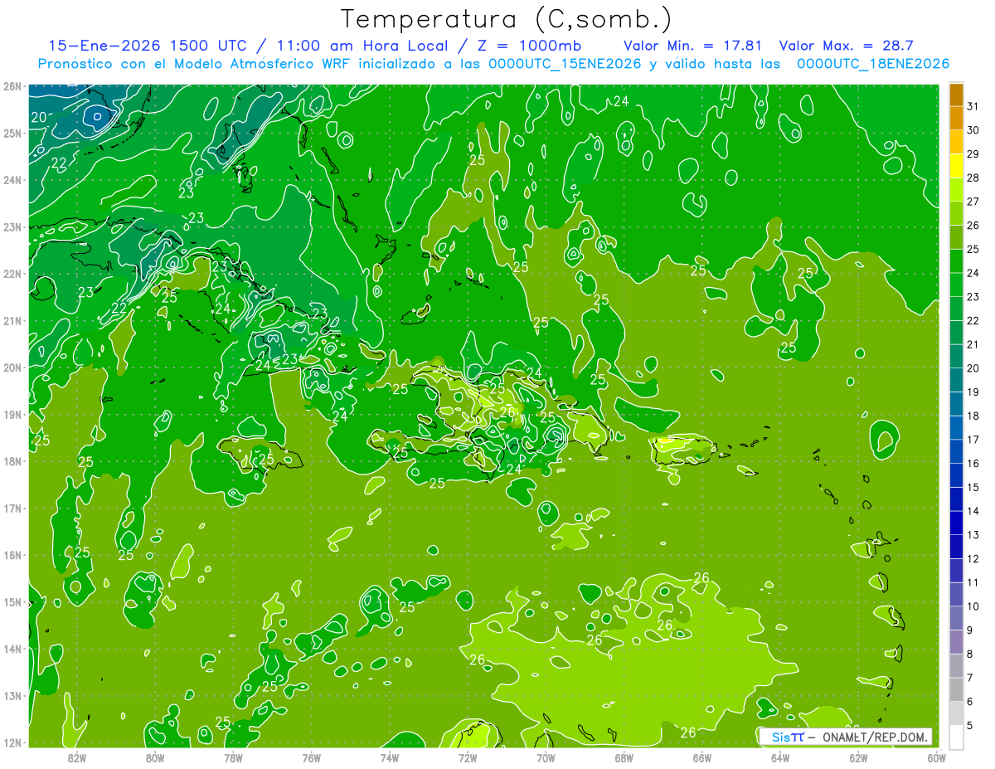Click the number "5" on the color scale
995x769 pixels.
point(970,726)
